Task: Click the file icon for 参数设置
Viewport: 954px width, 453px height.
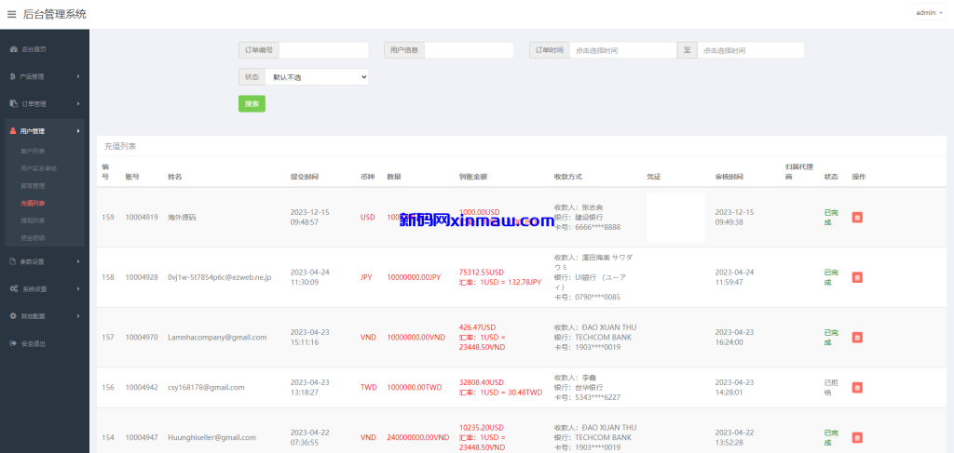Action: coord(13,261)
